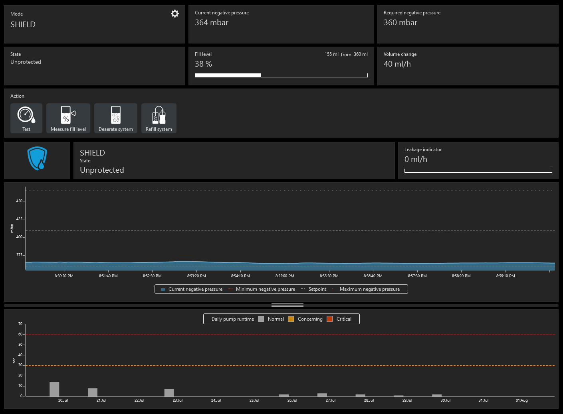Toggle Current negative pressure legend entry
This screenshot has width=563, height=414.
point(192,289)
